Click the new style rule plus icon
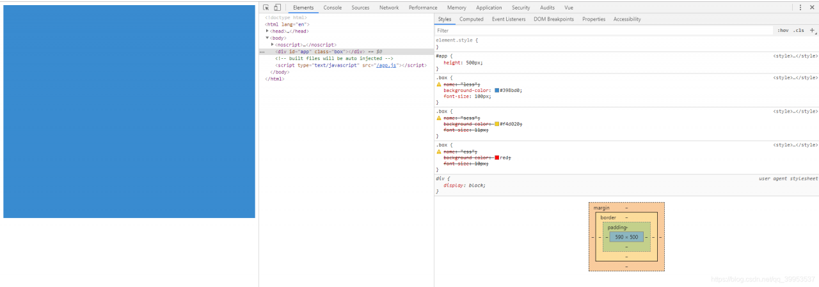This screenshot has height=287, width=819. pos(813,30)
